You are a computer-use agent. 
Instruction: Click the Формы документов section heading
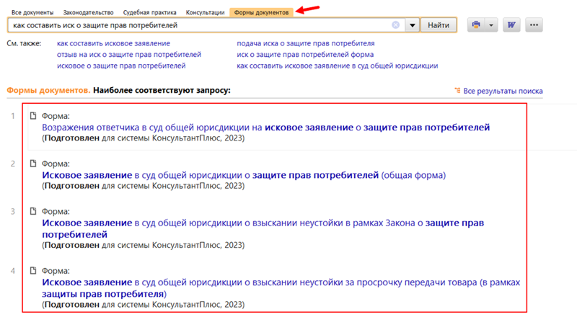click(x=48, y=91)
